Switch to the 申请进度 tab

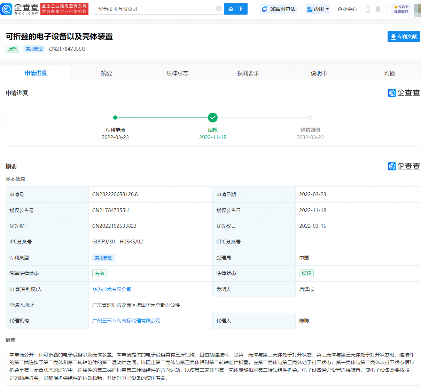36,73
